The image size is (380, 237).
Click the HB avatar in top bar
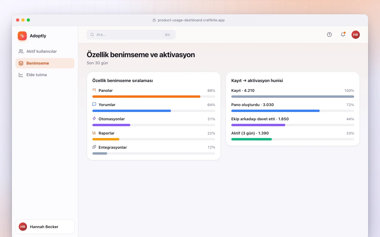click(x=356, y=35)
